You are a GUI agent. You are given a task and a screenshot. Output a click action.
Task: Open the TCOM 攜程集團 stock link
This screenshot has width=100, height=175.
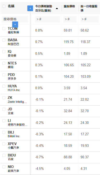pos(13,30)
